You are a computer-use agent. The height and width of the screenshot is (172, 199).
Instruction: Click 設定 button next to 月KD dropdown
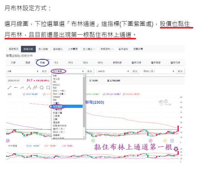[x=180, y=71]
